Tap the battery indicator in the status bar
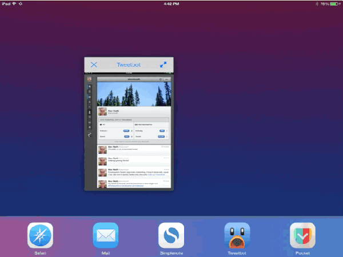Viewport: 343px width, 257px height. 335,4
